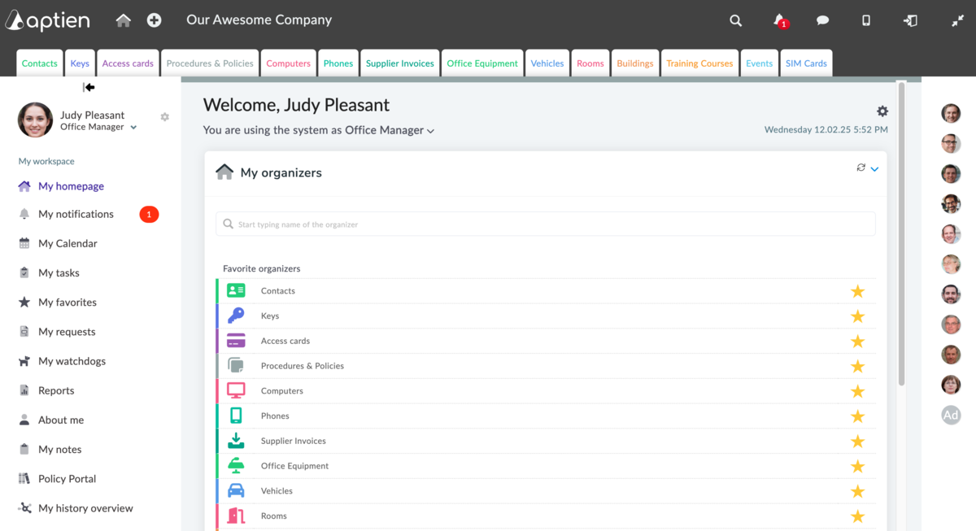Click the Access cards icon in list
The image size is (976, 531).
pyautogui.click(x=236, y=341)
